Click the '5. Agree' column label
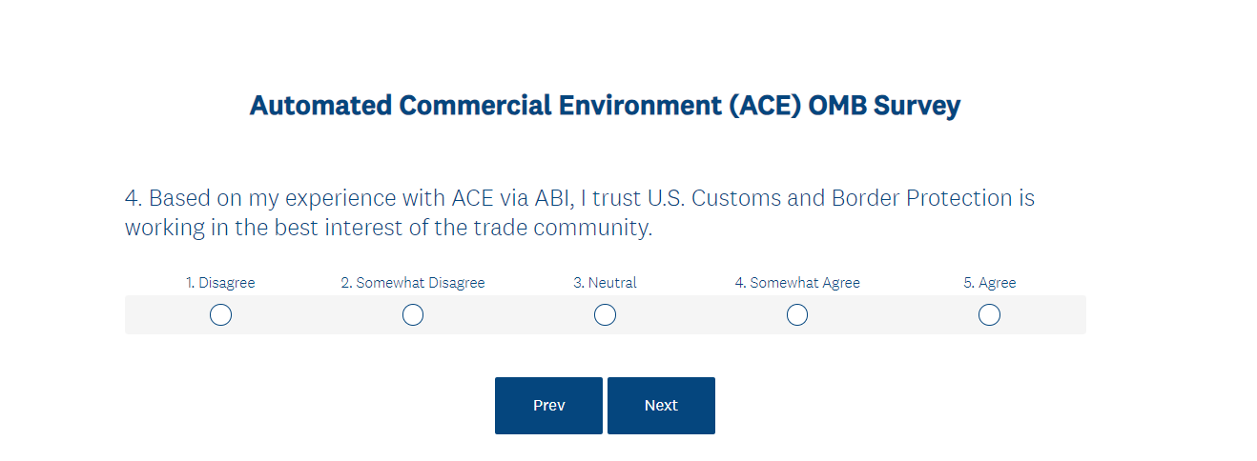 (x=989, y=283)
